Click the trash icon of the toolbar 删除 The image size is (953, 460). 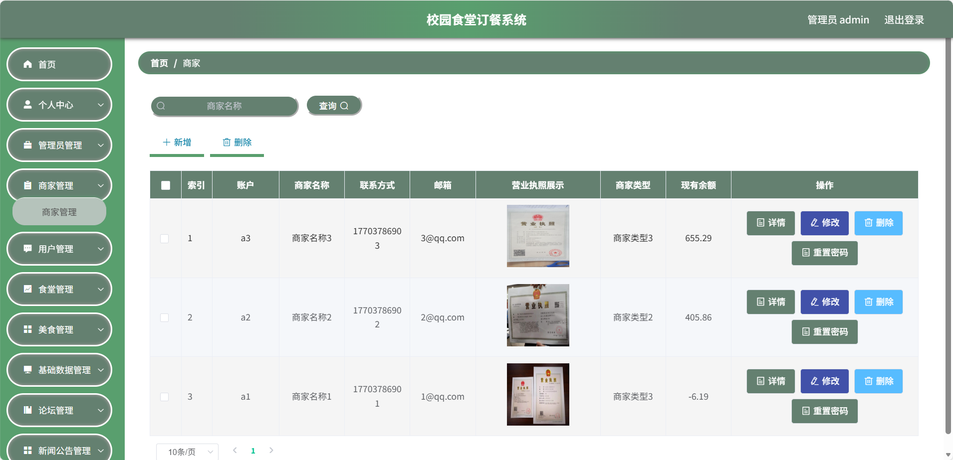click(x=227, y=142)
